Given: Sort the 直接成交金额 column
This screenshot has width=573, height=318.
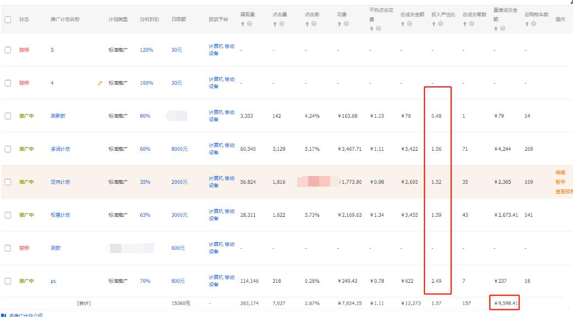Looking at the screenshot, I should [x=495, y=29].
